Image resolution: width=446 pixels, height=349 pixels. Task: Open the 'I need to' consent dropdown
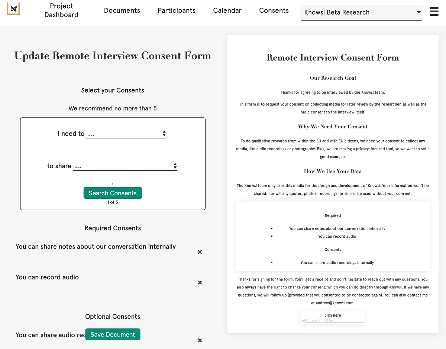click(123, 133)
